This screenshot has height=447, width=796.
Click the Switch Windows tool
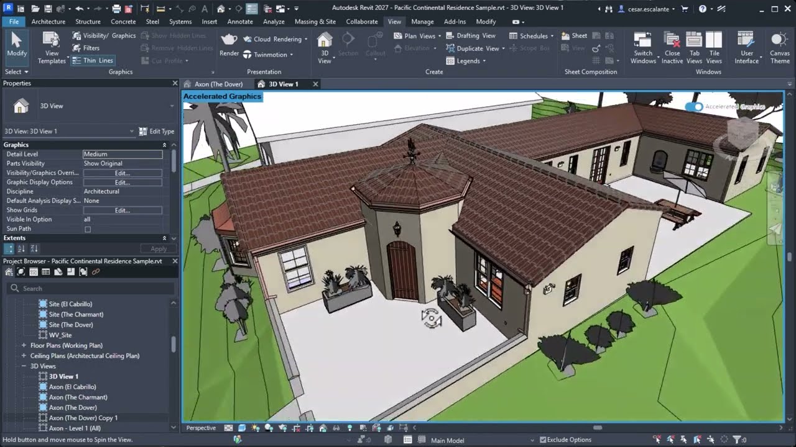click(643, 47)
